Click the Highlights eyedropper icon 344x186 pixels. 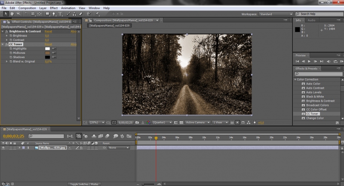(55, 49)
